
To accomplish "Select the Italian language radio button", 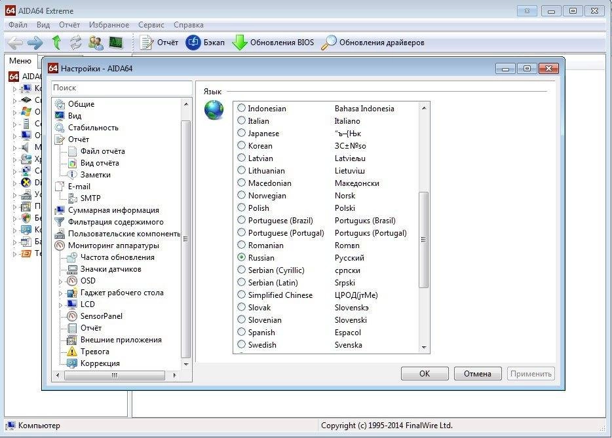I will tap(242, 120).
